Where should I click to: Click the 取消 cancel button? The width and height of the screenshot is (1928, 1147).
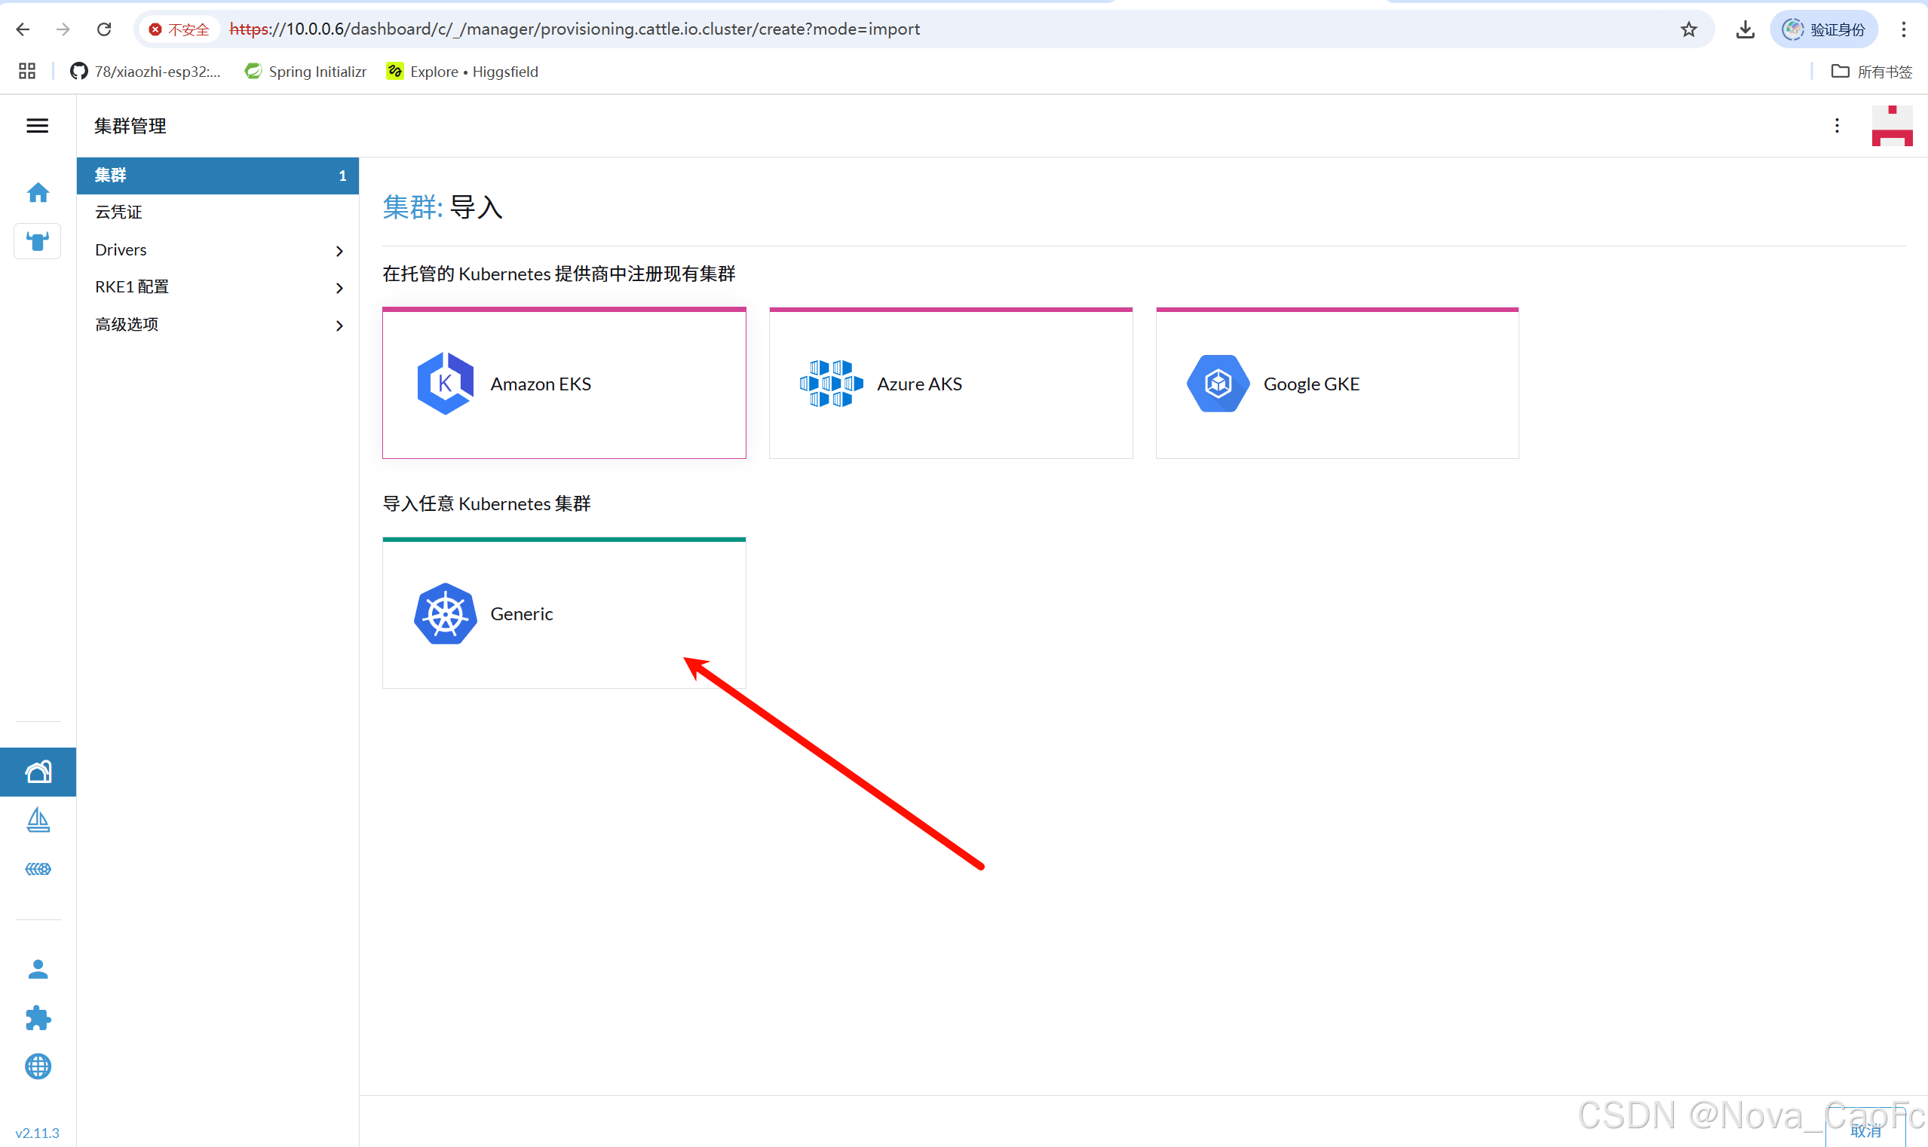click(x=1865, y=1130)
